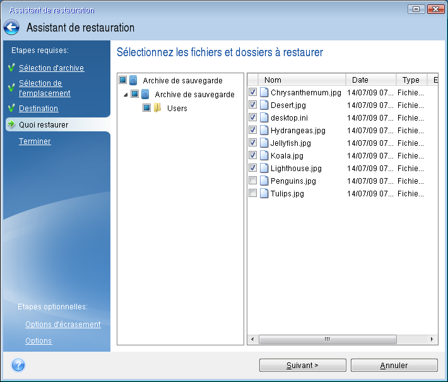This screenshot has width=448, height=382.
Task: Click the root Archive de sauvegarde disk icon
Action: coord(133,81)
